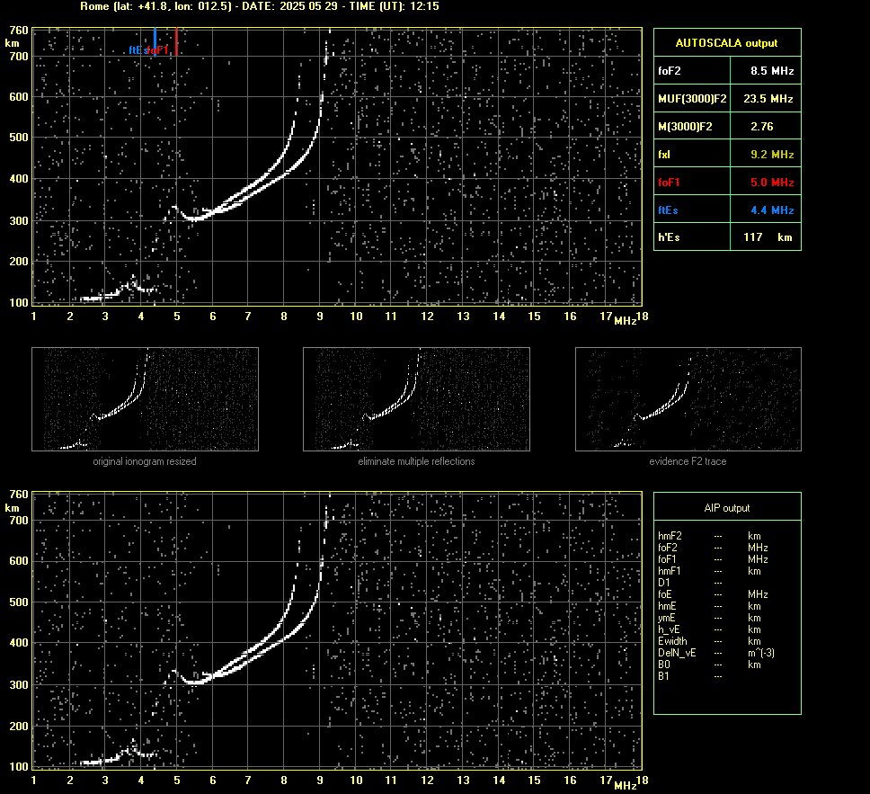Select the Ewidth row in AIP output
This screenshot has width=870, height=794.
point(713,641)
